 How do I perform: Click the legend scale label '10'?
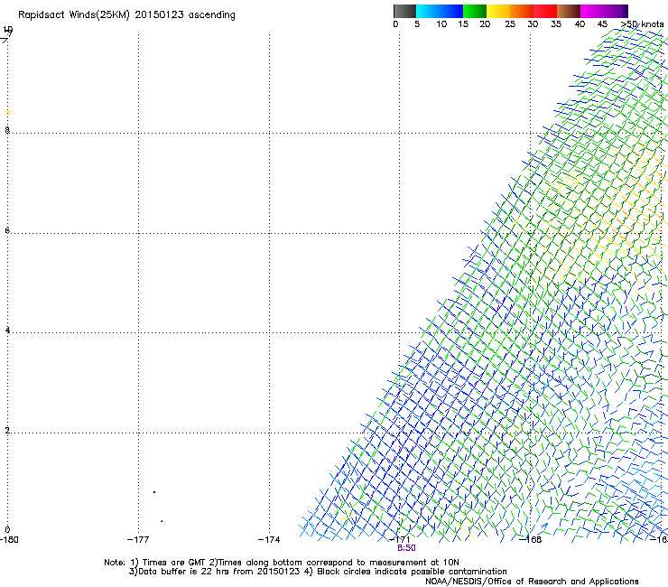tap(441, 24)
